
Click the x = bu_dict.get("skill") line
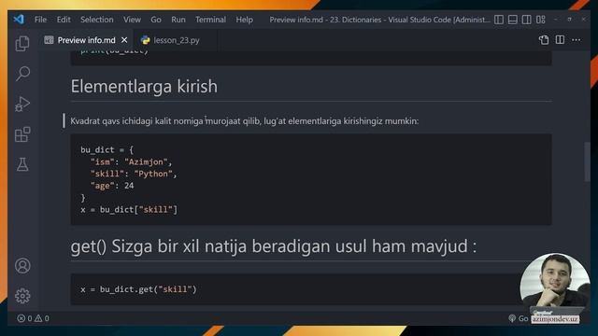(138, 289)
